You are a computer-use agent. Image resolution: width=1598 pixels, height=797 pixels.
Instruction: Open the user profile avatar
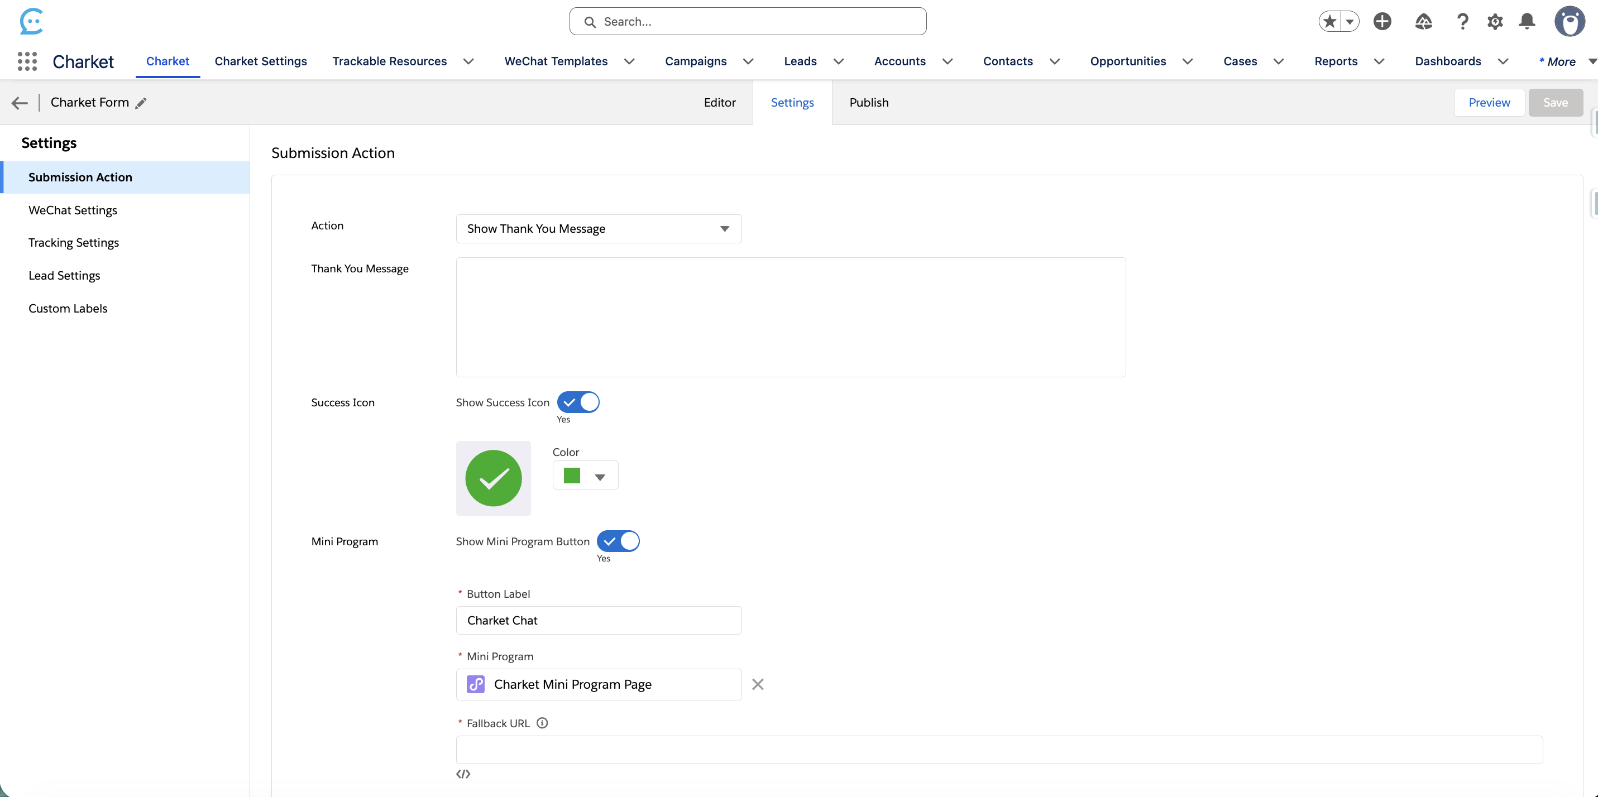(1570, 22)
